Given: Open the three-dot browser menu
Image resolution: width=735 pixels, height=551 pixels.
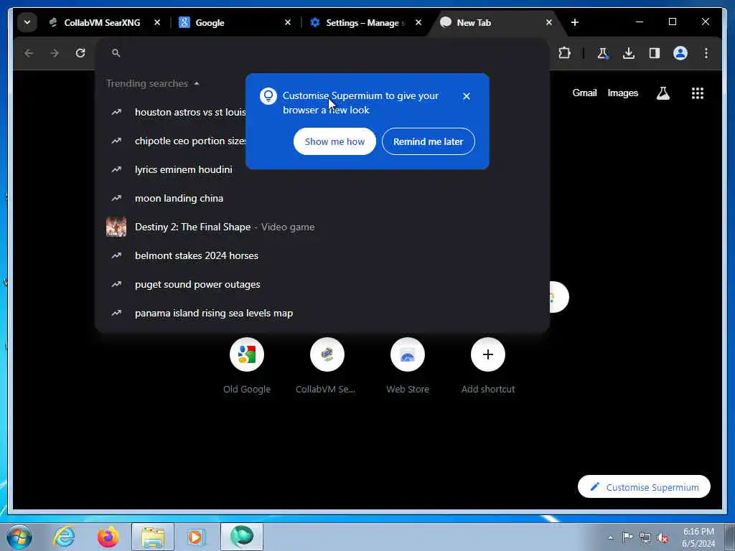Looking at the screenshot, I should tap(706, 53).
